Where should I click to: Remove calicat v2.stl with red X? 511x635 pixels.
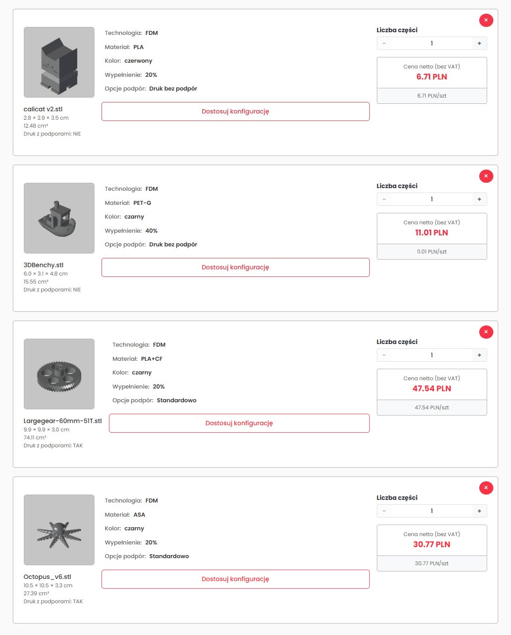(x=486, y=20)
